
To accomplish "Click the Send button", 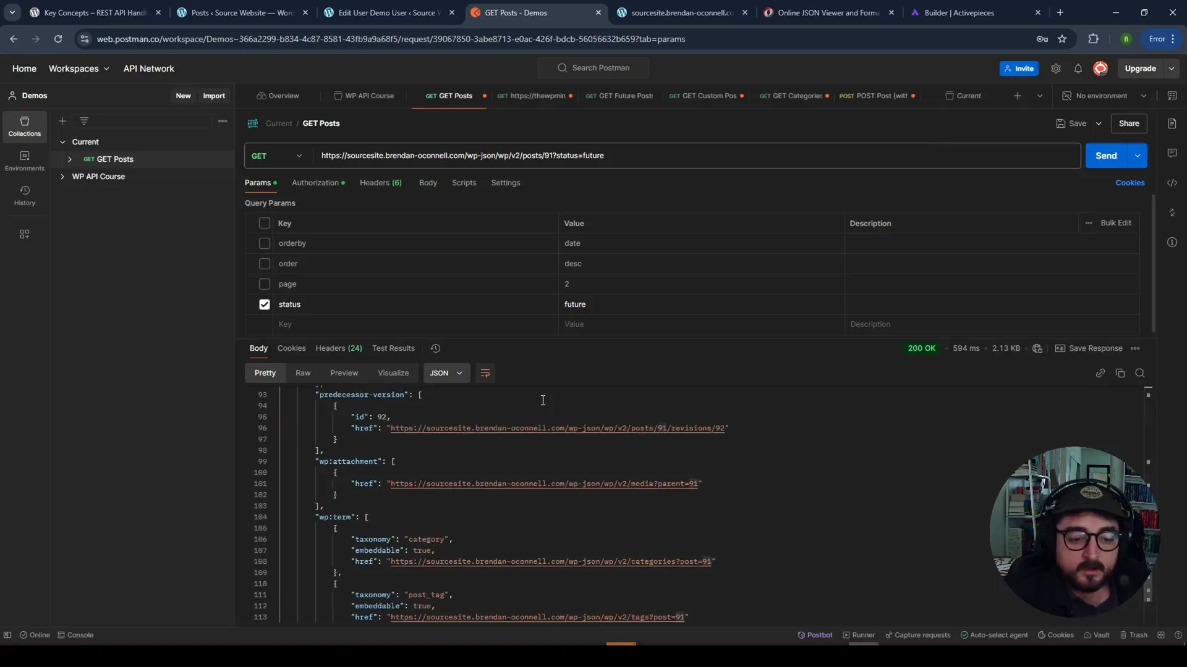I will (x=1106, y=156).
